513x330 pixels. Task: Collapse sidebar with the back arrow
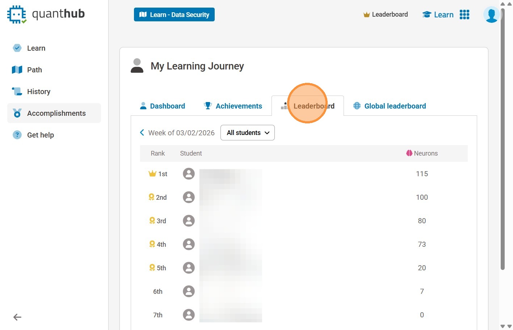pos(17,317)
